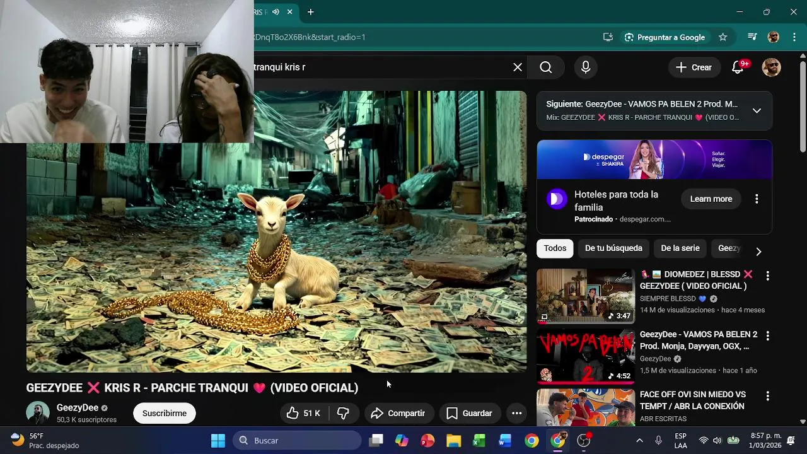Click the taskbar Buscar search box
807x454 pixels.
coord(297,441)
